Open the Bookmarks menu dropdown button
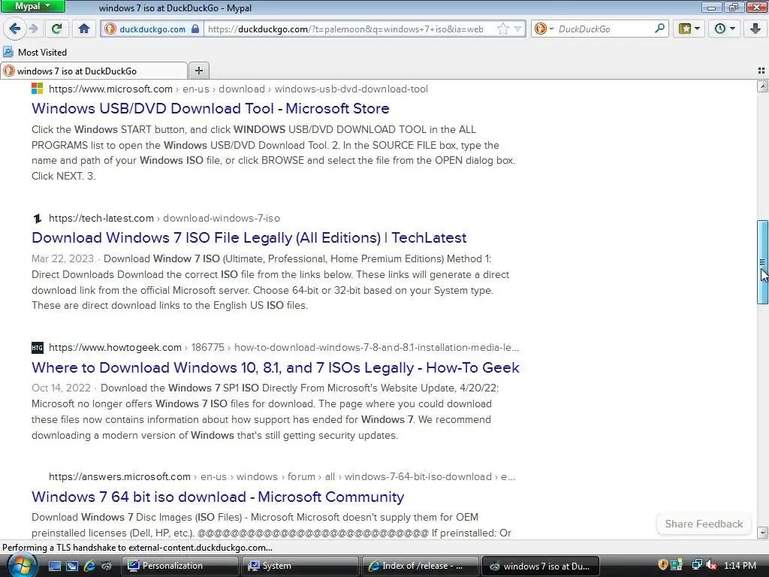 [x=689, y=29]
